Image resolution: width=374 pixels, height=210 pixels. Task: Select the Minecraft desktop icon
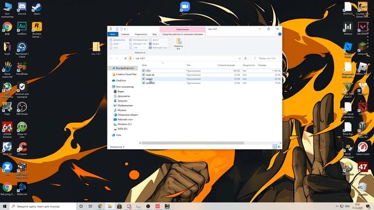tap(362, 48)
